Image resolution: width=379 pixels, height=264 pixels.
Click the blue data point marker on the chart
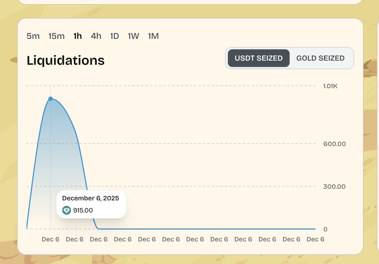51,99
